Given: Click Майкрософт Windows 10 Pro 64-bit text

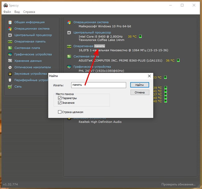Looking at the screenshot, I should [105, 26].
